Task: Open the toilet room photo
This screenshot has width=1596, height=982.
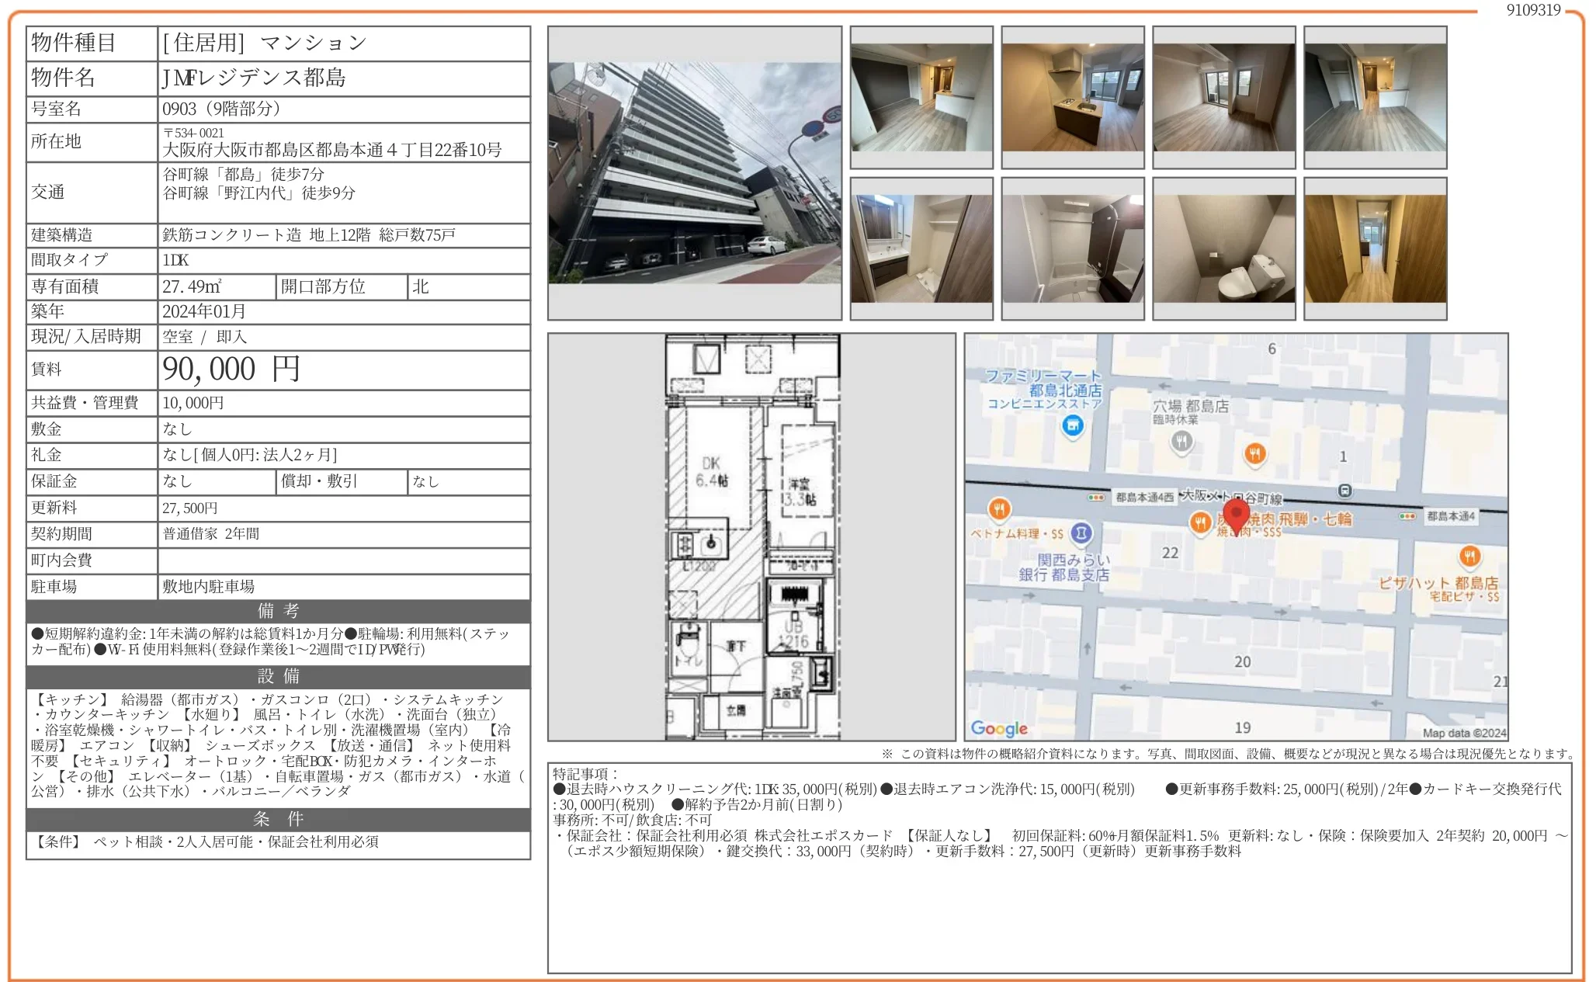Action: 1223,248
